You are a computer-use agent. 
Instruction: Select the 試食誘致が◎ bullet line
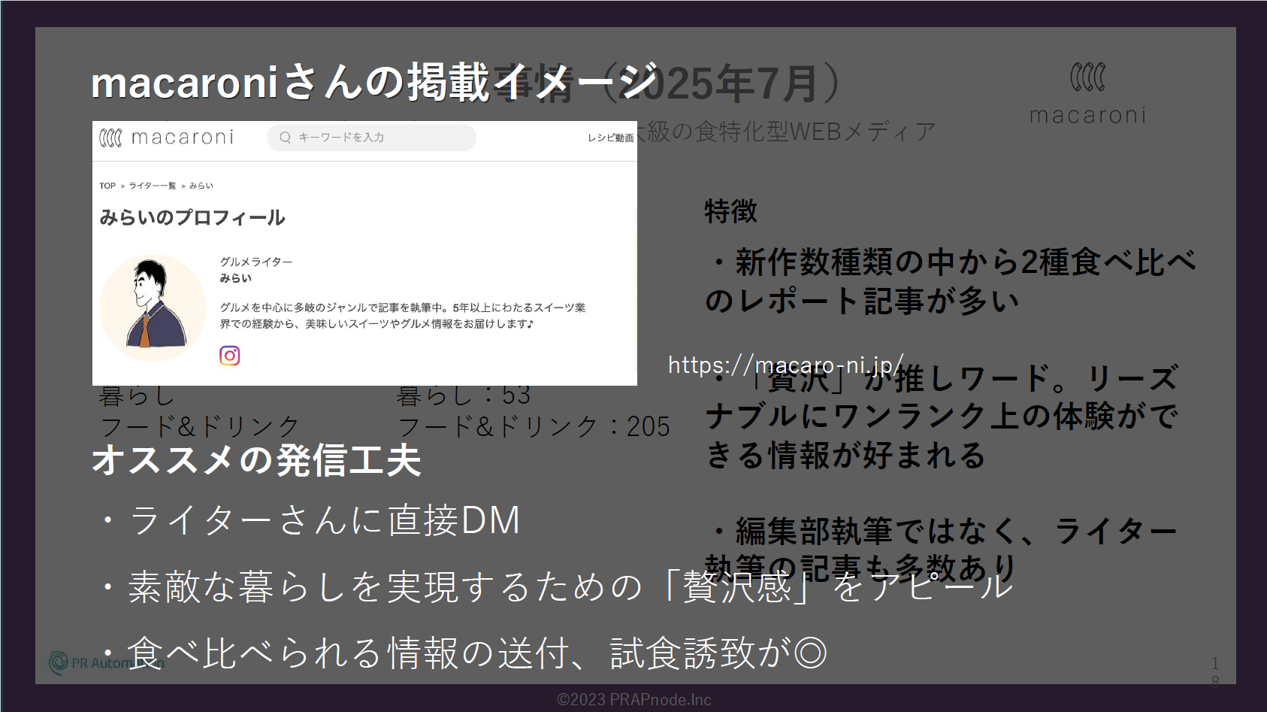[x=477, y=653]
